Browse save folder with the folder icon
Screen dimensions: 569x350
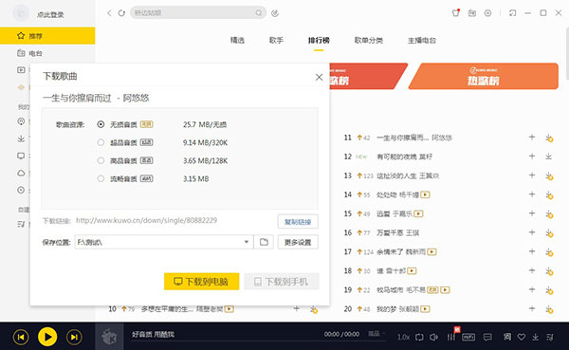coord(264,242)
